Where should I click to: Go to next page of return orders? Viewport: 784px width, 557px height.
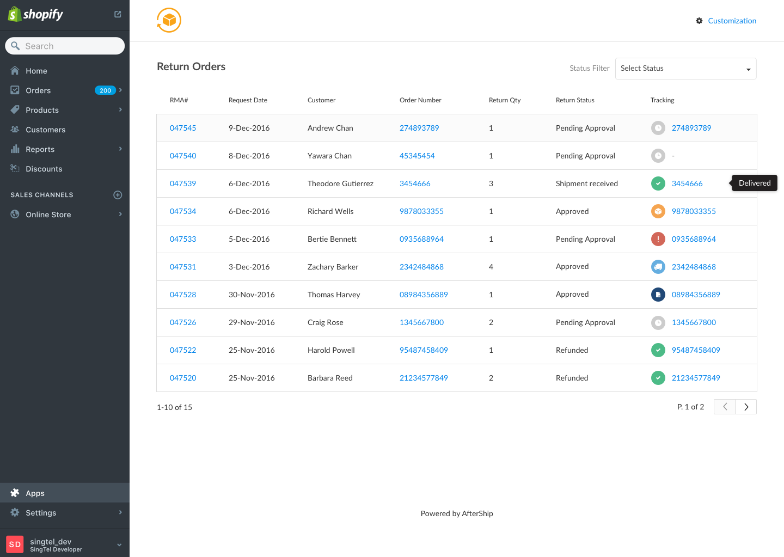tap(746, 407)
